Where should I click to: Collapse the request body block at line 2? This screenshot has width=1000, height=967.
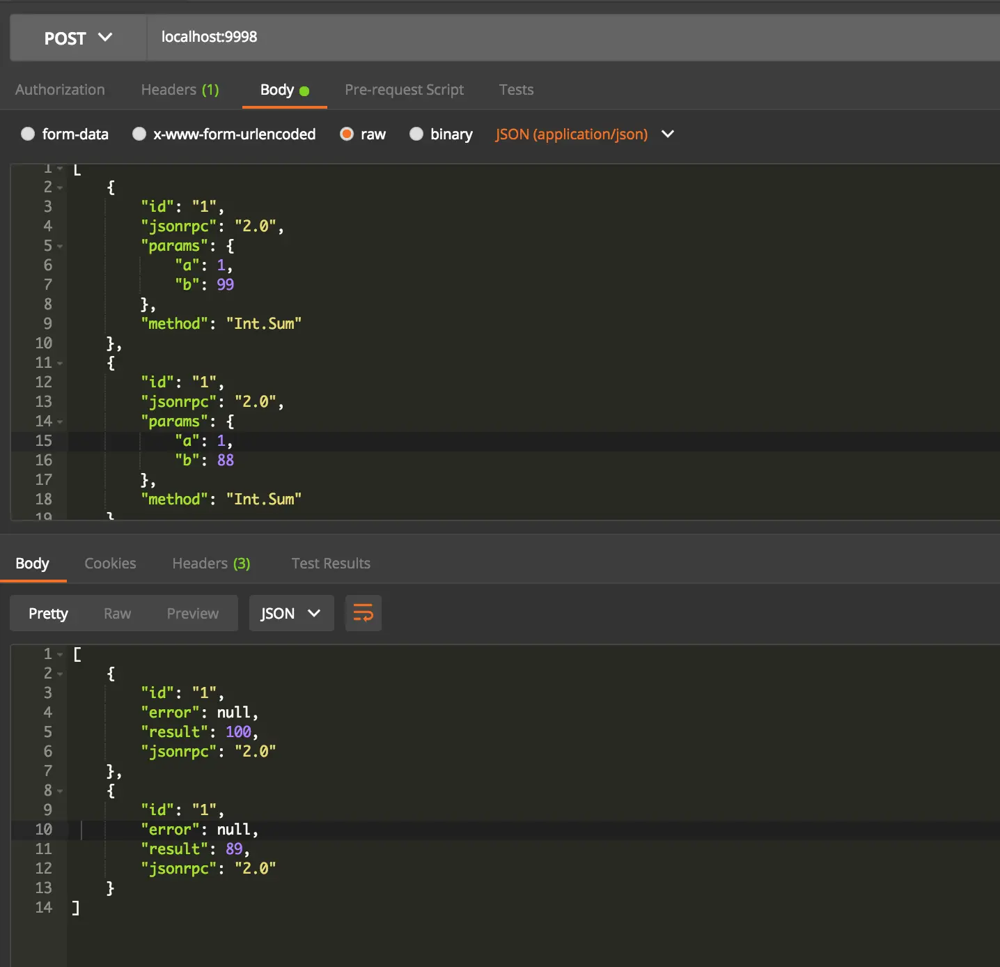click(60, 187)
